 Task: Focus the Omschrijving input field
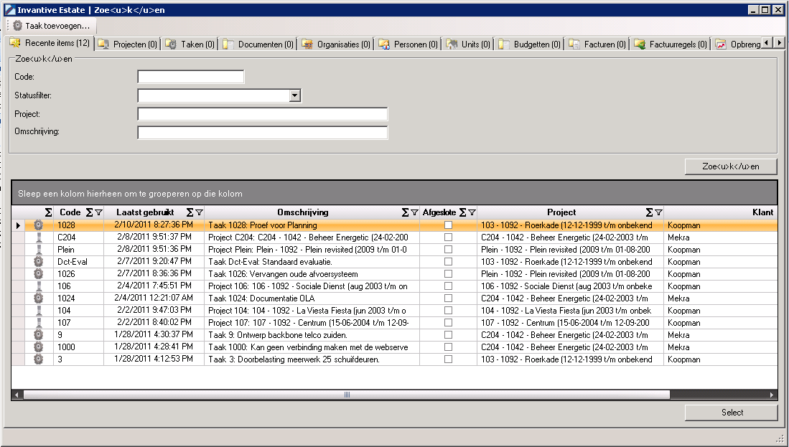263,133
